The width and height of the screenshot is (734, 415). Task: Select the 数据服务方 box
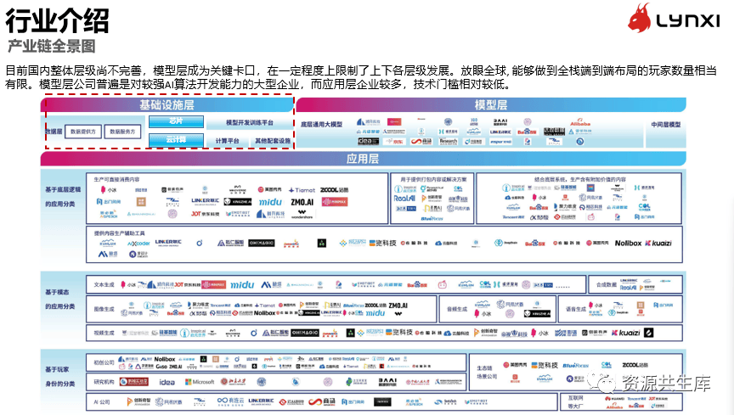coord(124,132)
